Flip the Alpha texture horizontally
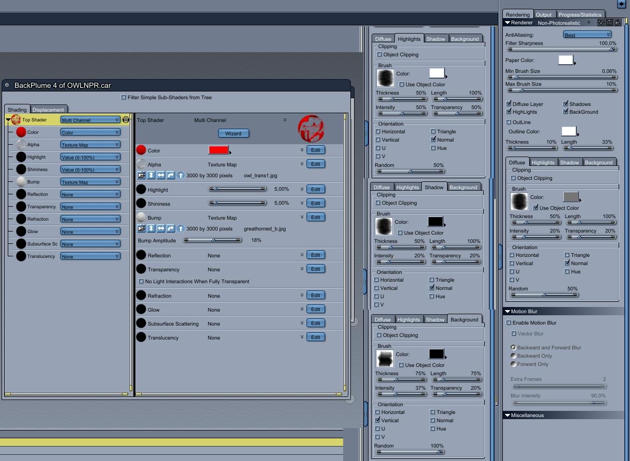Viewport: 630px width, 461px height. pos(161,176)
